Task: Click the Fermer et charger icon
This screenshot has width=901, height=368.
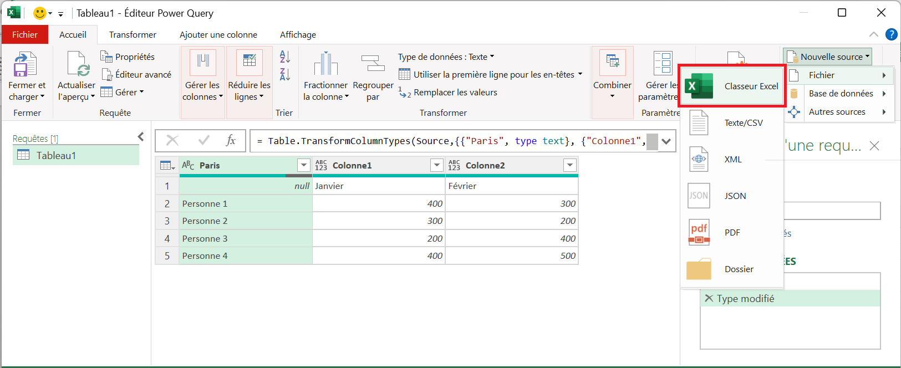Action: point(26,65)
